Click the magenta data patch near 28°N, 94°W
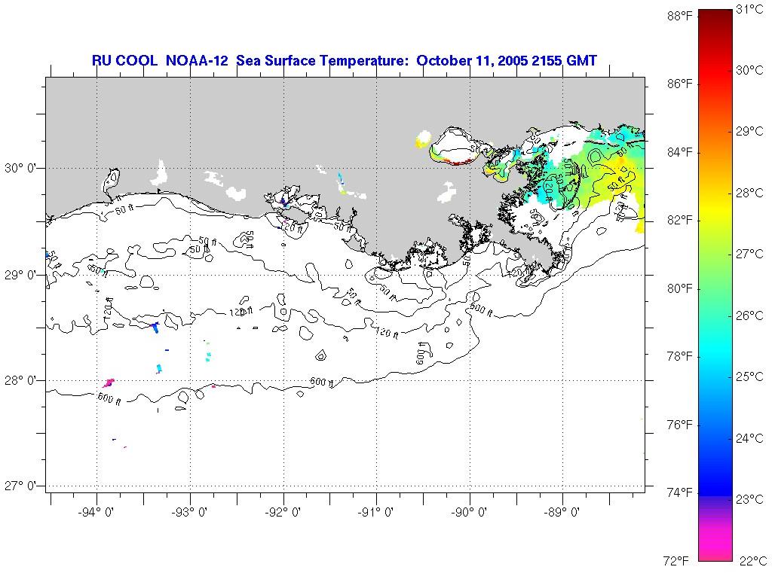 point(109,383)
